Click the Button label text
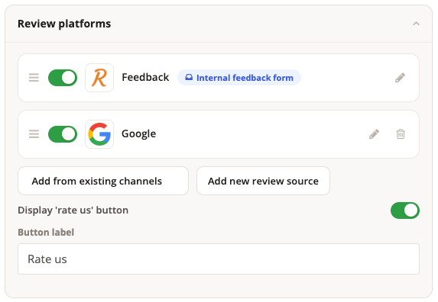This screenshot has height=302, width=438. coord(46,232)
